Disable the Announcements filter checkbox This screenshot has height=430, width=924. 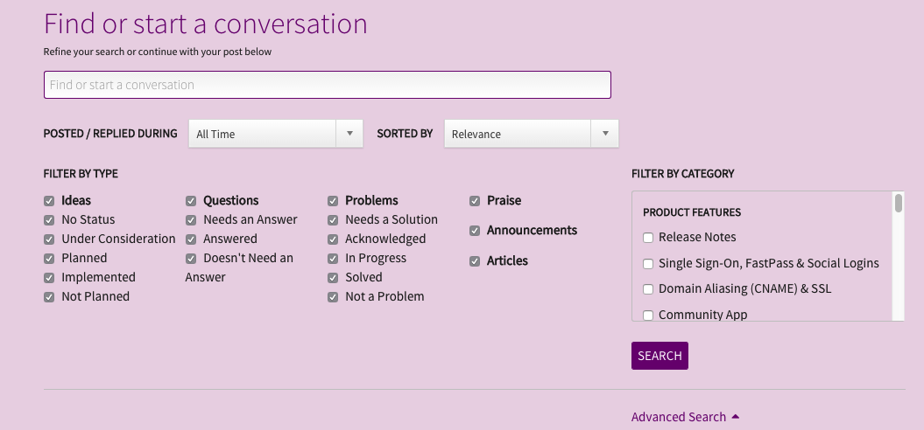pyautogui.click(x=475, y=231)
